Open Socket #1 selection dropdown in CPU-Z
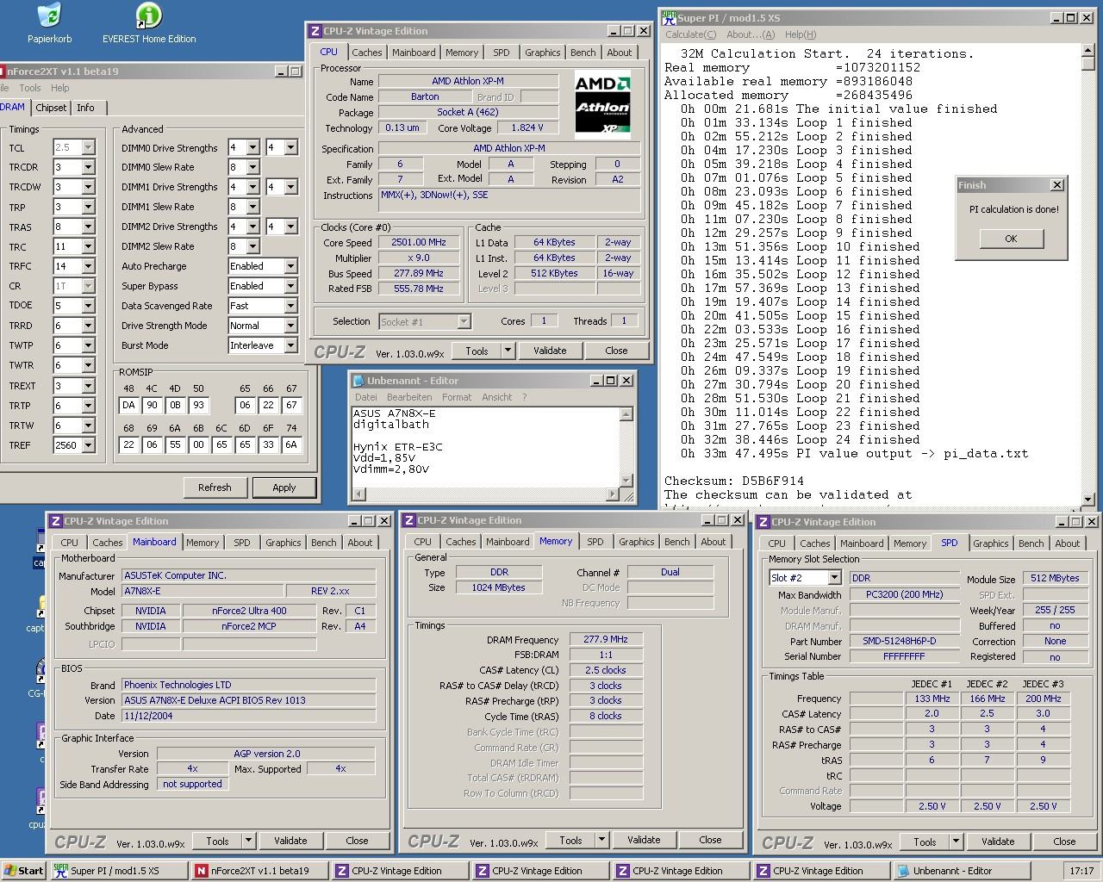The width and height of the screenshot is (1103, 882). click(x=464, y=321)
